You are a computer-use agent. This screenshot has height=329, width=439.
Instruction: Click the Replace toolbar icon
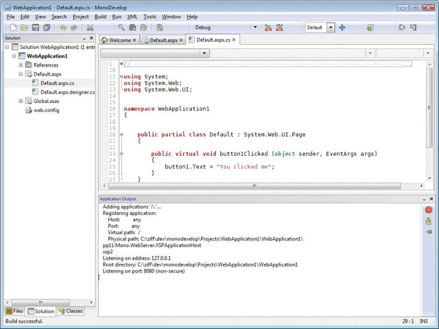coord(143,27)
